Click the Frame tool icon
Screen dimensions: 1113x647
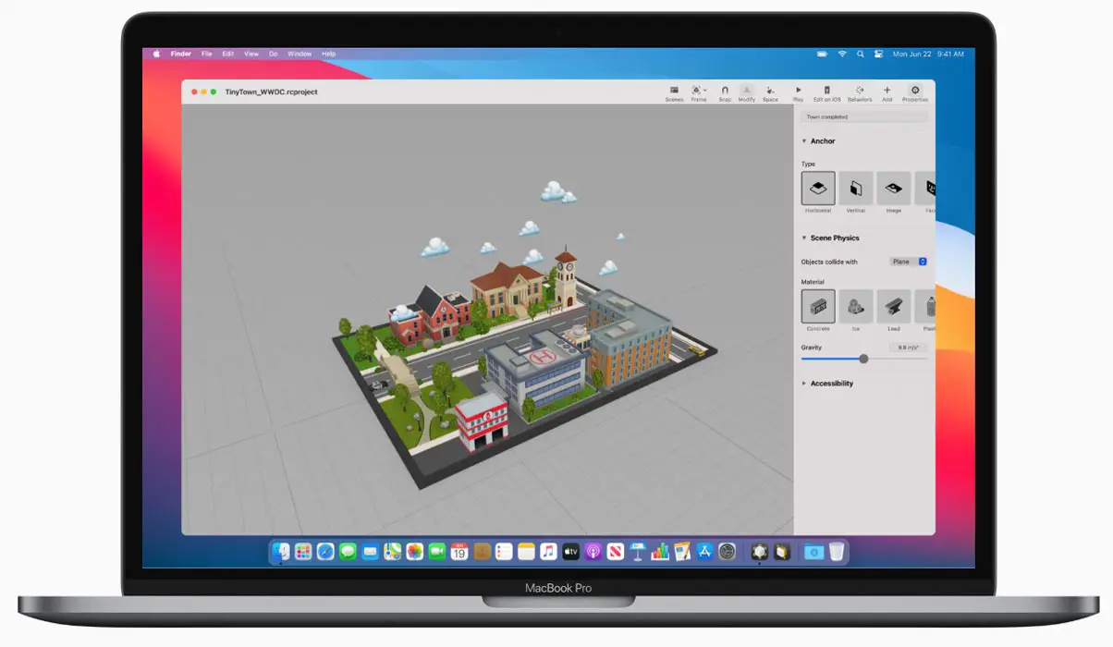pos(696,90)
